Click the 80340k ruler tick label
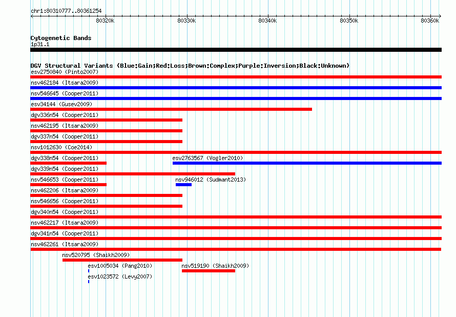Screen dimensions: 456x317 267,21
